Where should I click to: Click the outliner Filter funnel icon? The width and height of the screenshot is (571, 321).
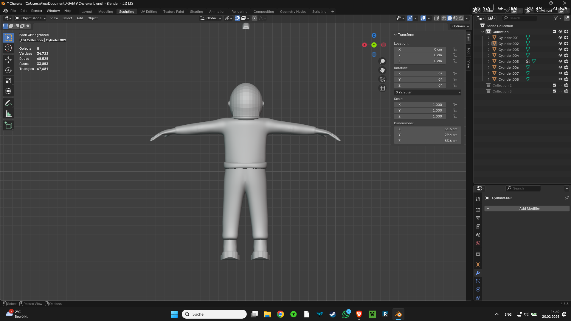[556, 18]
